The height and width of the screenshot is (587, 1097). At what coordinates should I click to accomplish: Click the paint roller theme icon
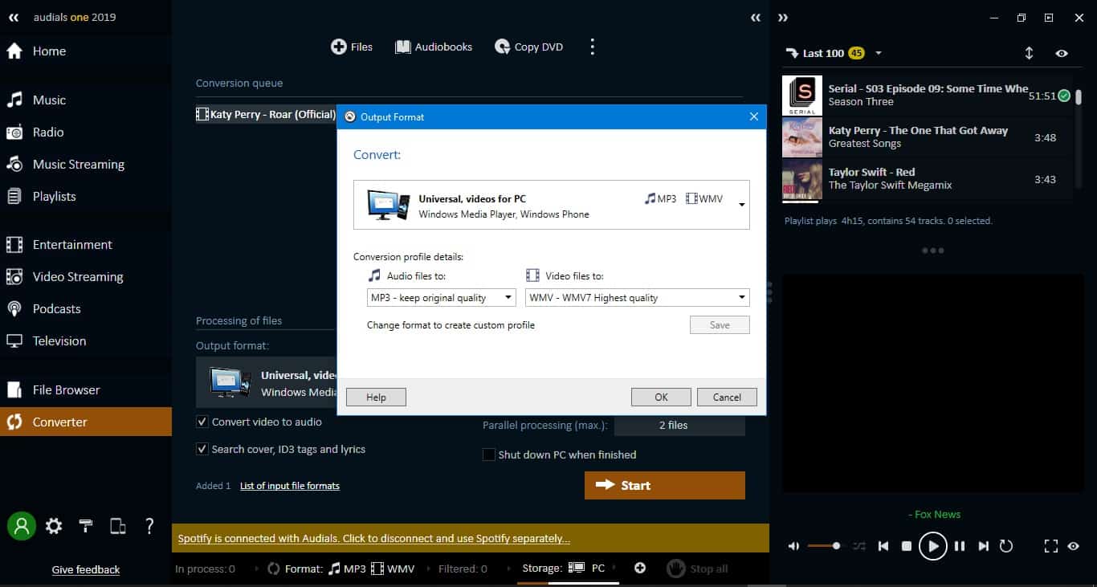click(x=86, y=526)
